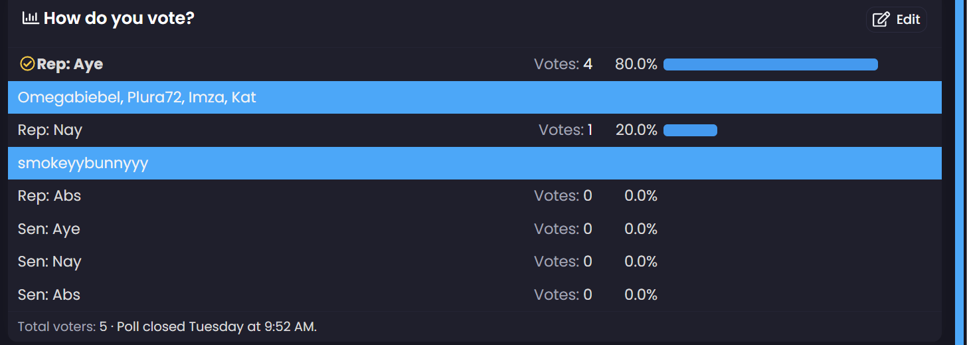967x345 pixels.
Task: Open voter smokeyybunnyyy's profile
Action: [83, 164]
